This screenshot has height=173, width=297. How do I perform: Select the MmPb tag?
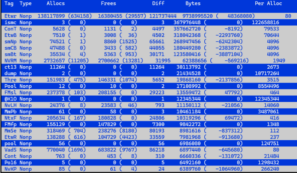[x=10, y=112]
